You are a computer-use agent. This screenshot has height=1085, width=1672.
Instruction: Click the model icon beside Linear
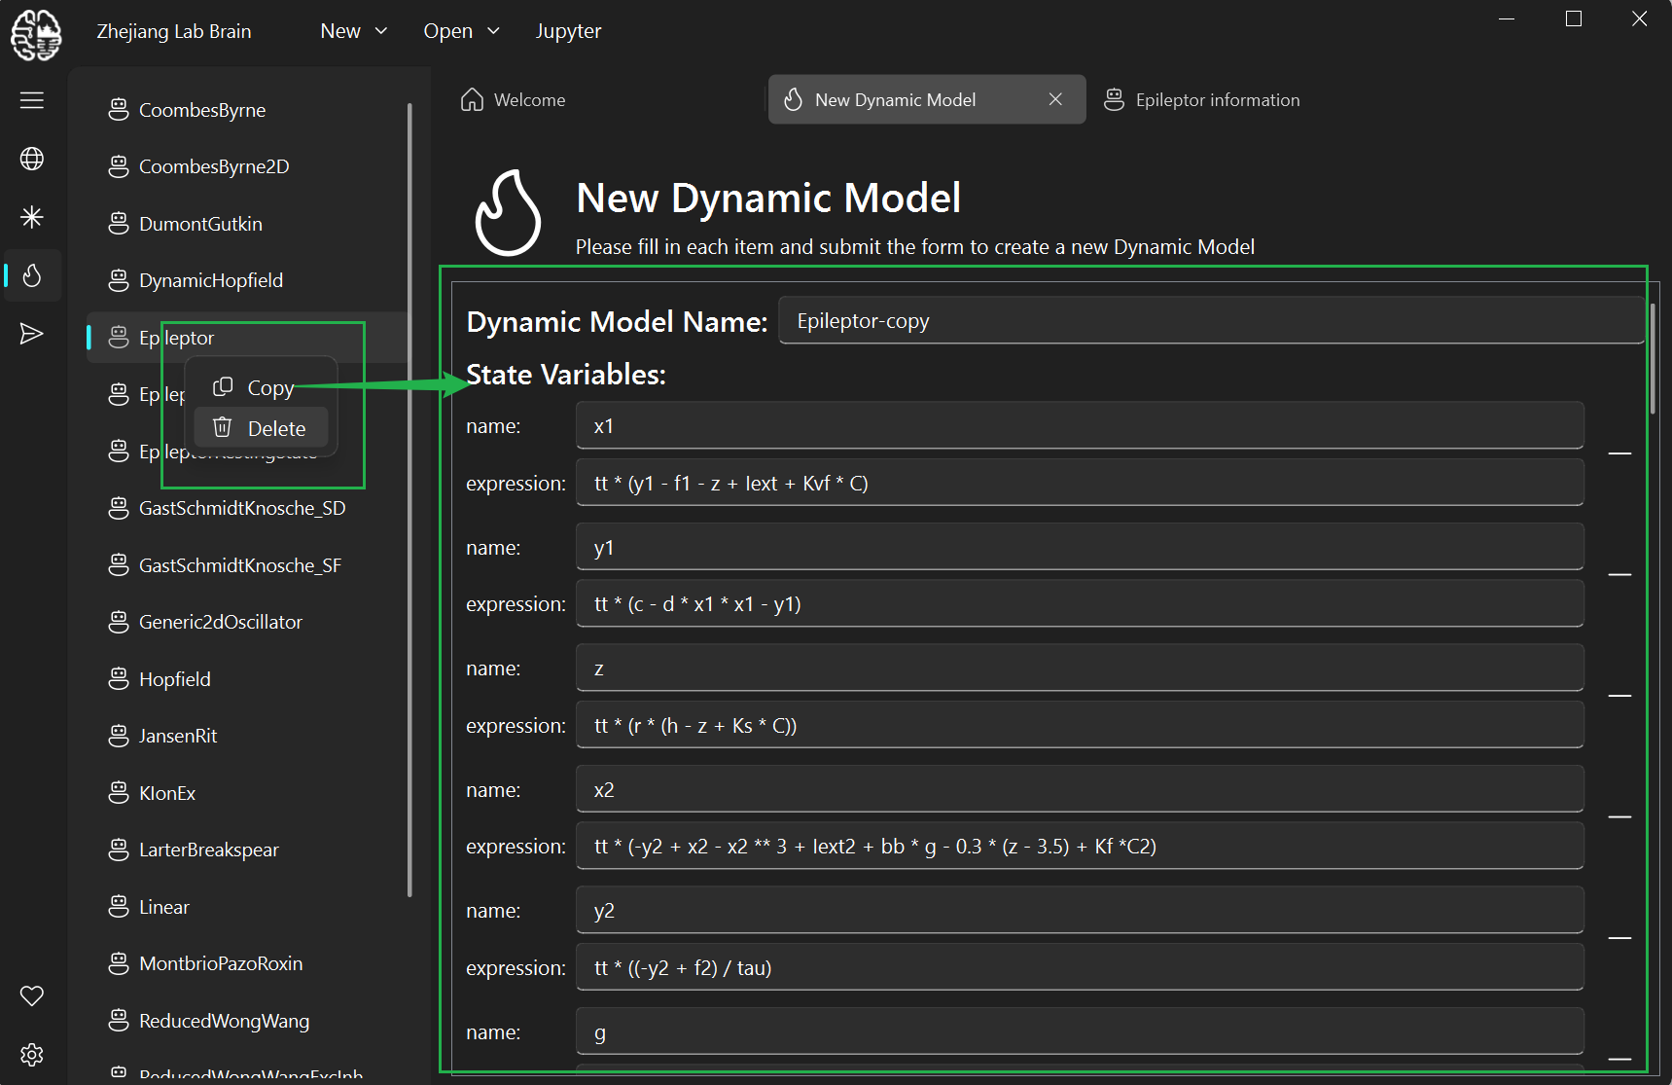point(119,907)
